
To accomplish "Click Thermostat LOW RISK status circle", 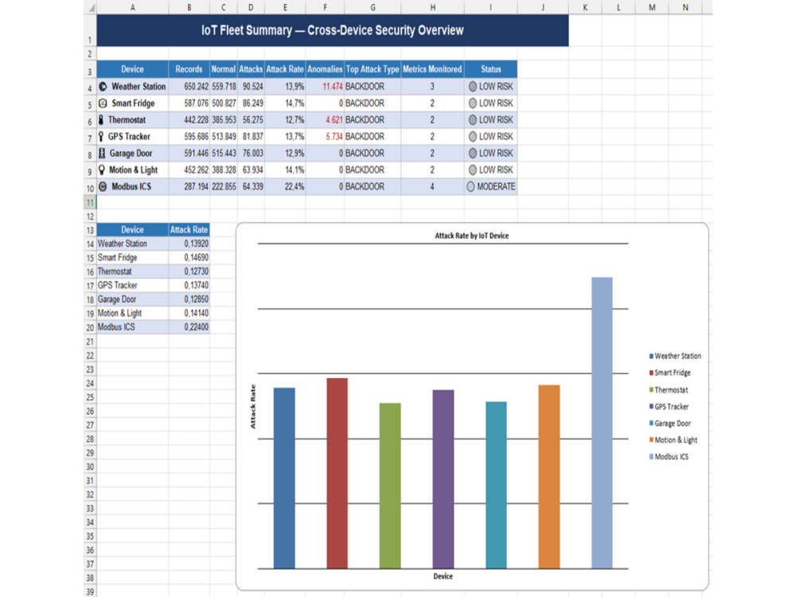I will [x=473, y=120].
